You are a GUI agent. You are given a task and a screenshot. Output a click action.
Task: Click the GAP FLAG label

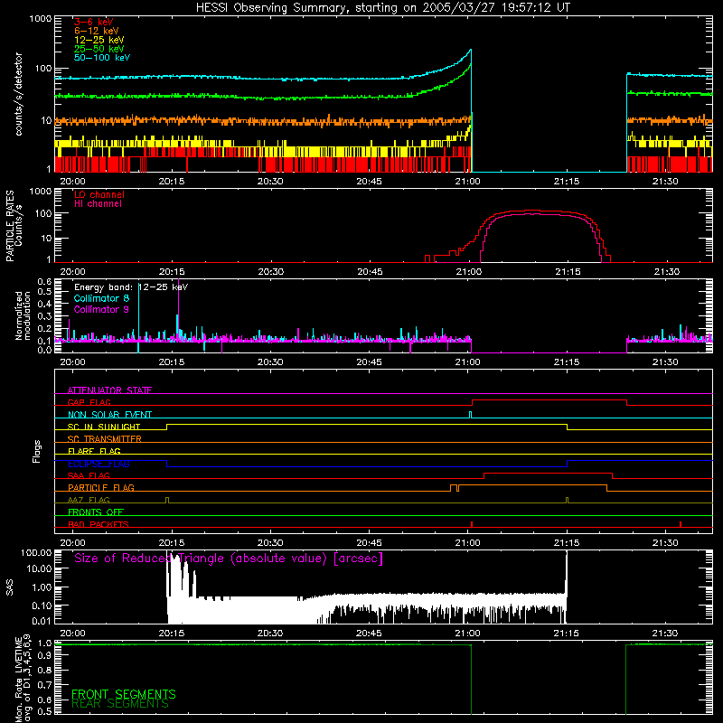[89, 402]
